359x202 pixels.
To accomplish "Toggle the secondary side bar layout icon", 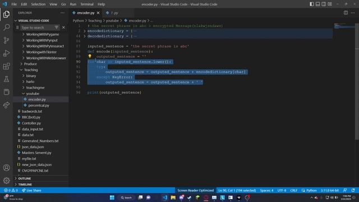I will coord(324,4).
